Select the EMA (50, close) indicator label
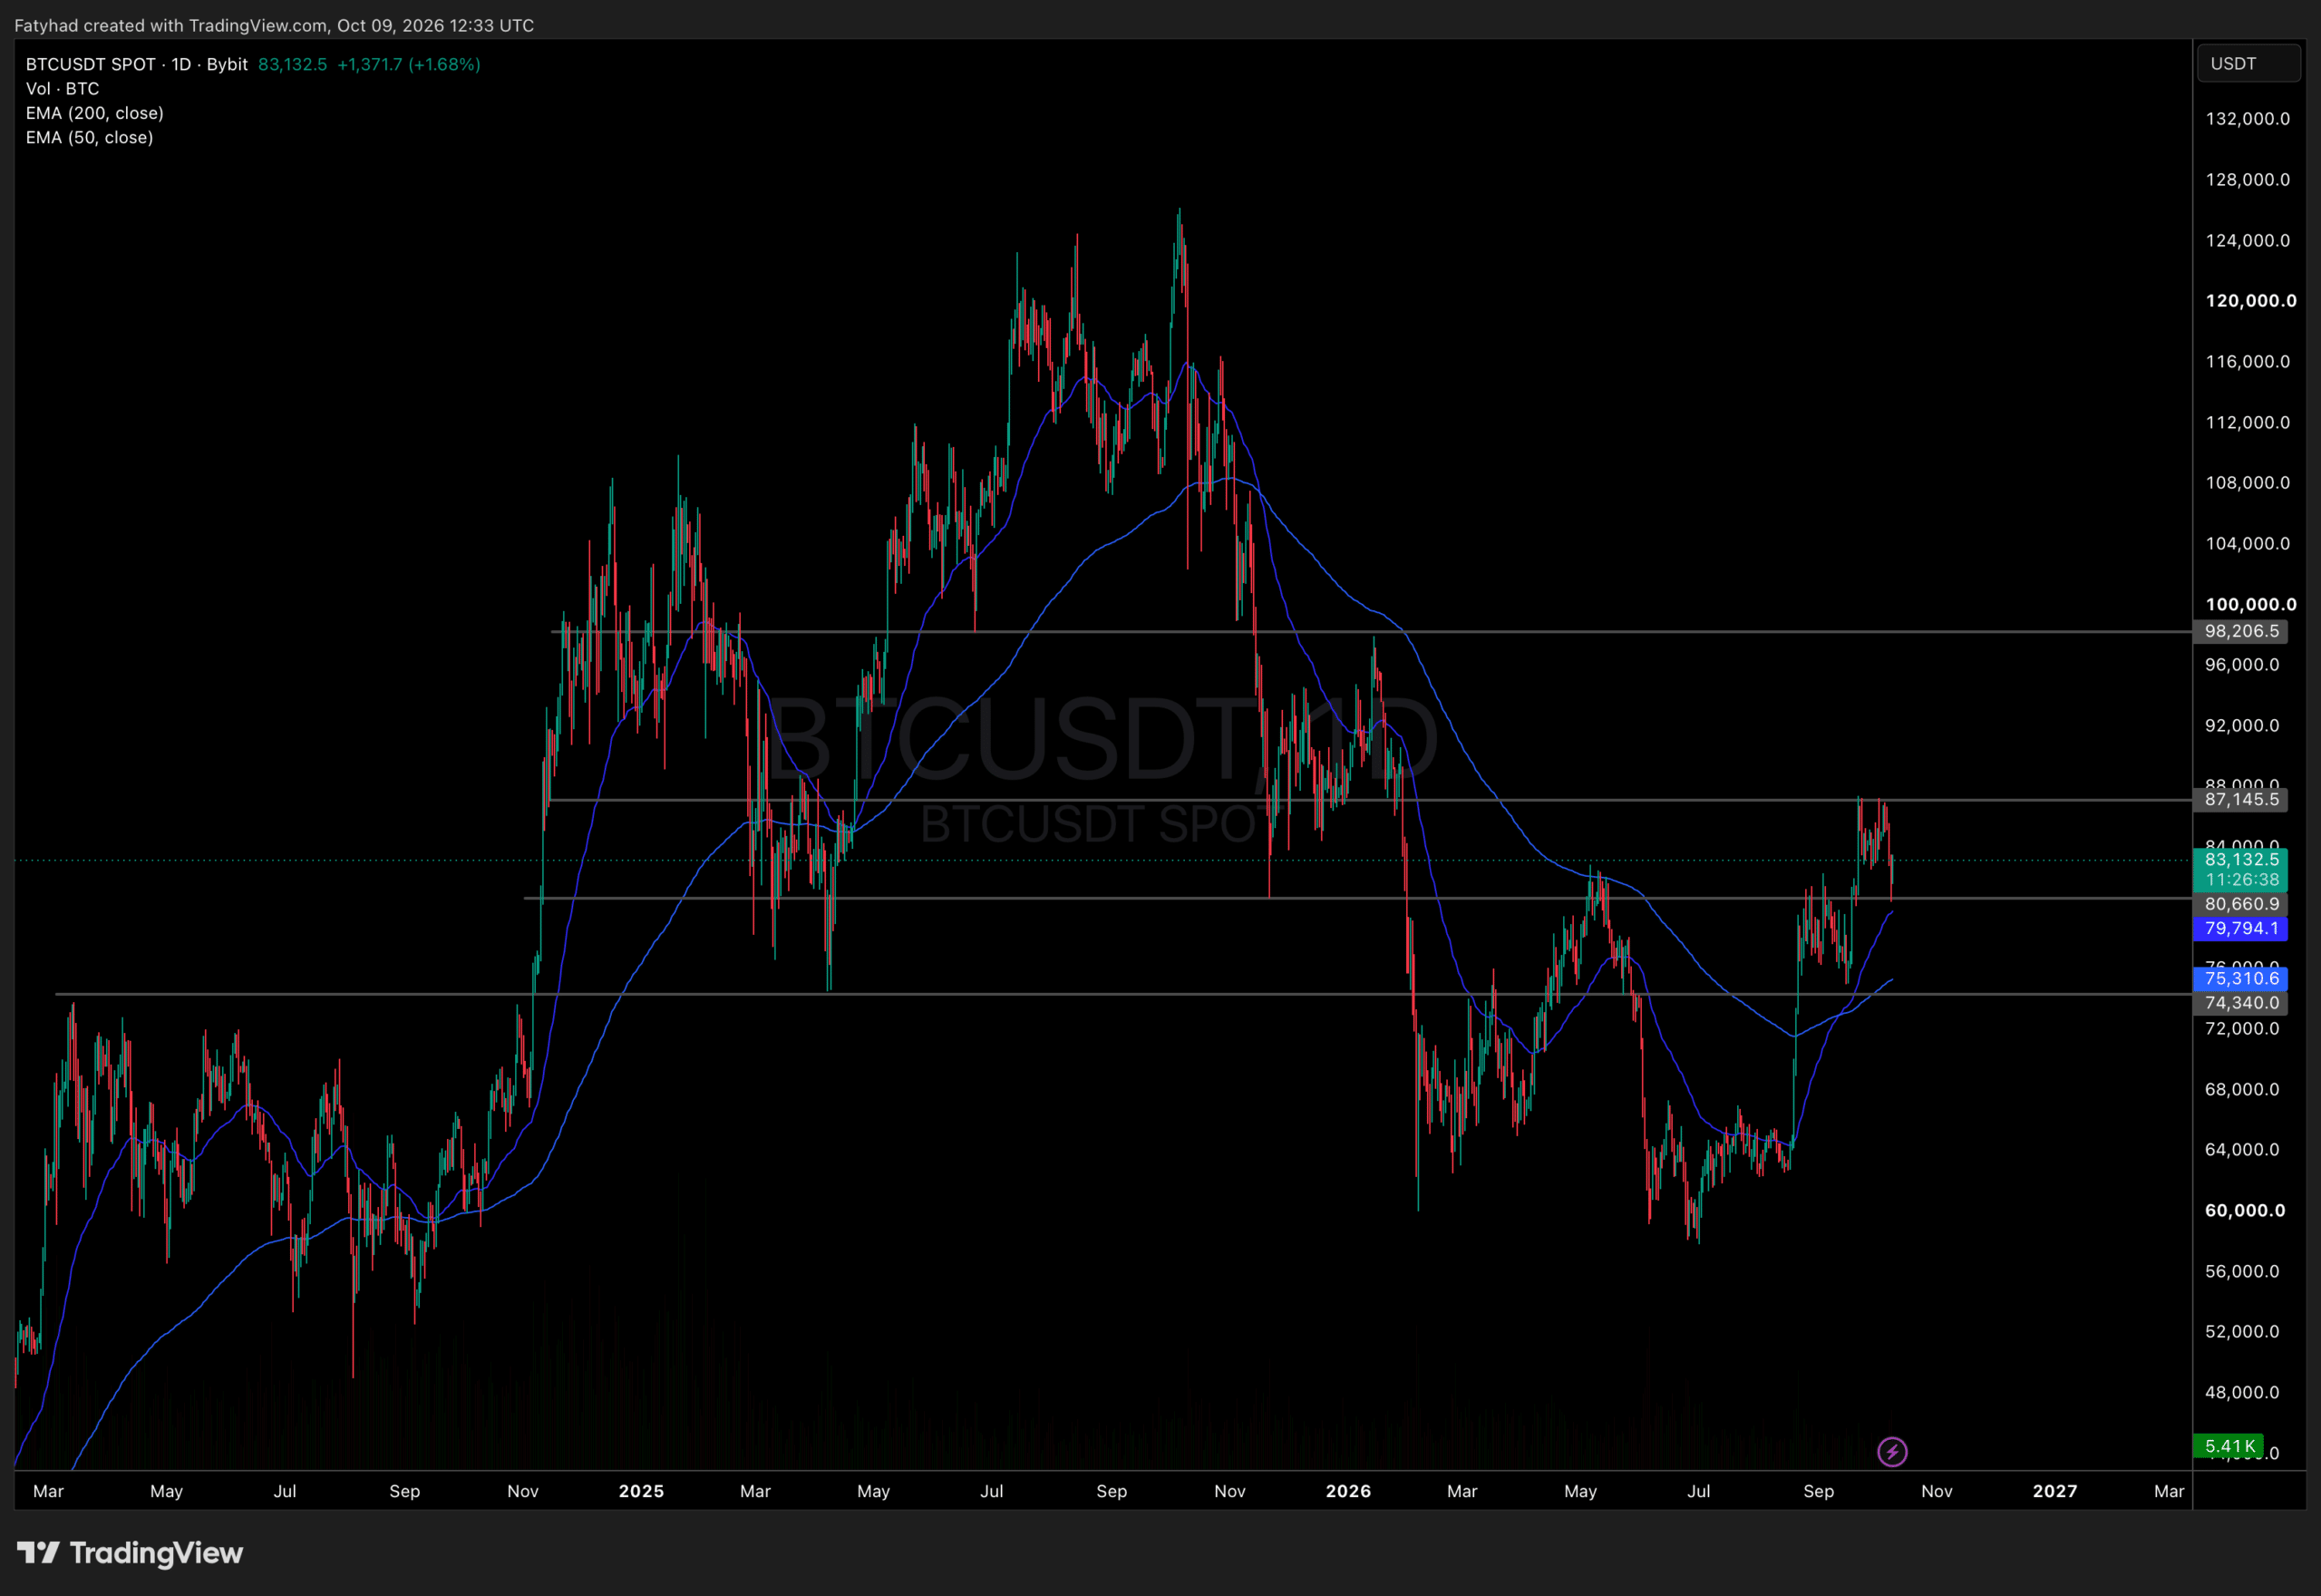 click(90, 137)
